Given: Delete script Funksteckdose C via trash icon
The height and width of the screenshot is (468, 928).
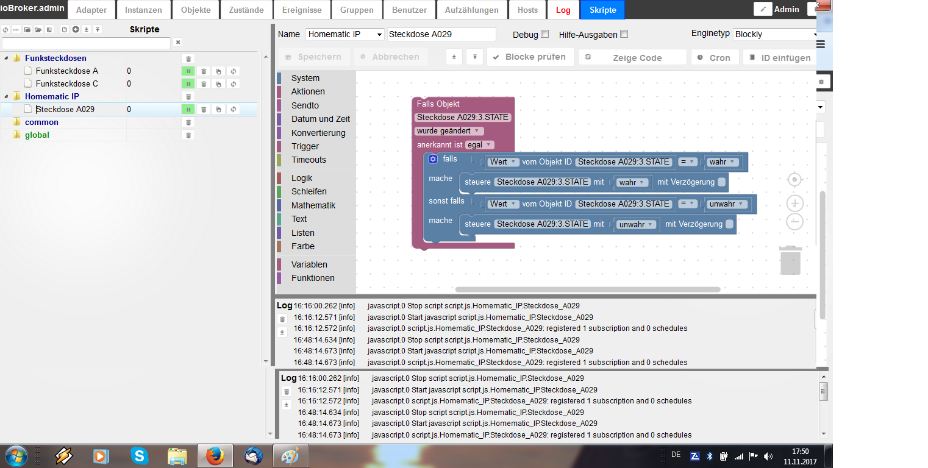Looking at the screenshot, I should point(204,84).
